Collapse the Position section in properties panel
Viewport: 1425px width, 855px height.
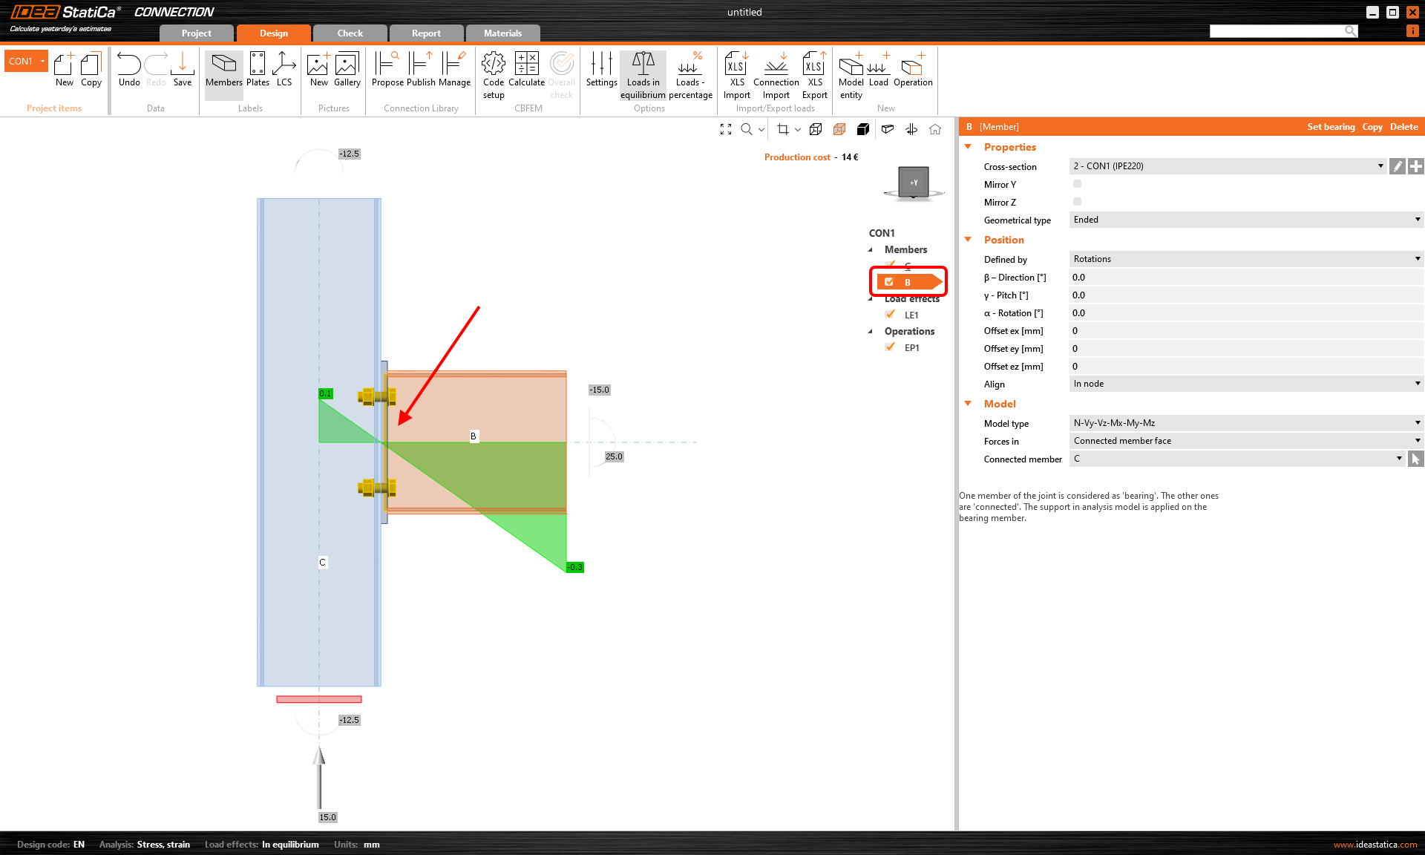tap(969, 240)
